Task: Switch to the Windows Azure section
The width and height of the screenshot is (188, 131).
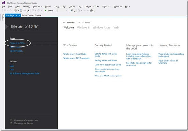Action: [x=102, y=28]
